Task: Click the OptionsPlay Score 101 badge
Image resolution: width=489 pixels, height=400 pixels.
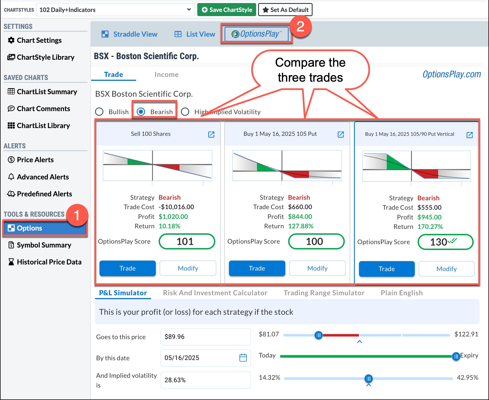Action: coord(187,241)
